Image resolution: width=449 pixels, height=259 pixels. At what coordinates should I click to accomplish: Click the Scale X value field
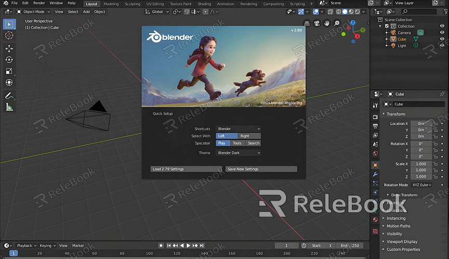coord(421,164)
